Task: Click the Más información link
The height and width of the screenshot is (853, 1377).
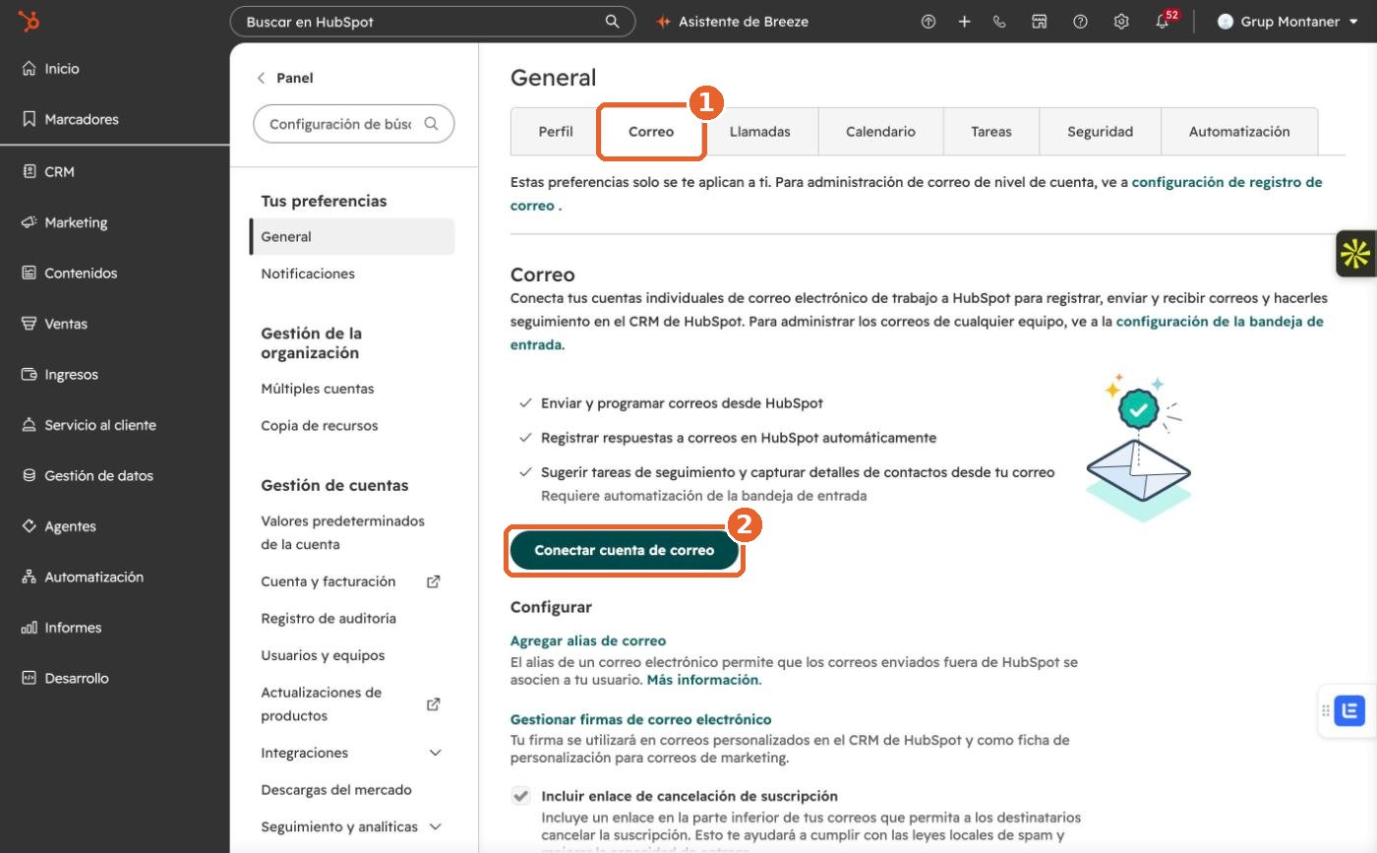Action: coord(702,680)
